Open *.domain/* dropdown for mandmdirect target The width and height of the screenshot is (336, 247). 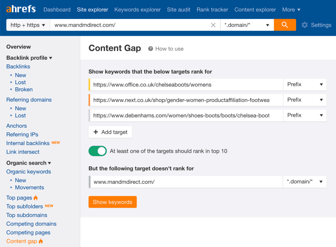coord(304,182)
